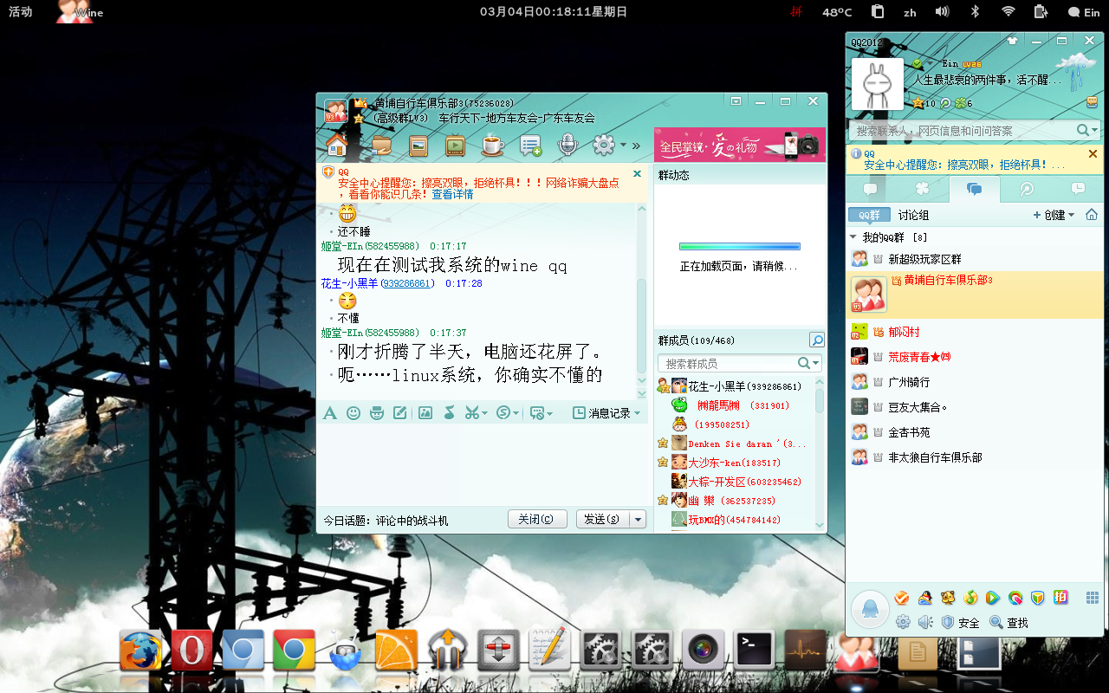Show more chat toolbar items double chevron
Screen dimensions: 1109x693
tap(636, 146)
